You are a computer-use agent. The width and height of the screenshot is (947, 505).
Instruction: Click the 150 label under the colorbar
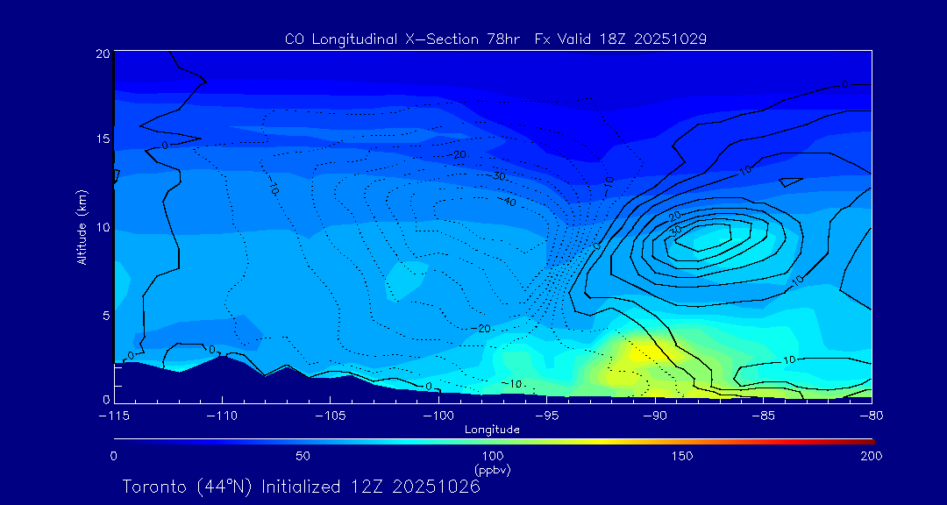(x=682, y=456)
